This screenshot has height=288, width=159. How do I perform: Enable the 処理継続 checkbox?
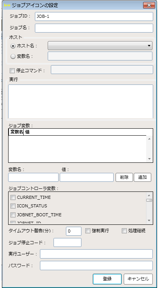124,231
